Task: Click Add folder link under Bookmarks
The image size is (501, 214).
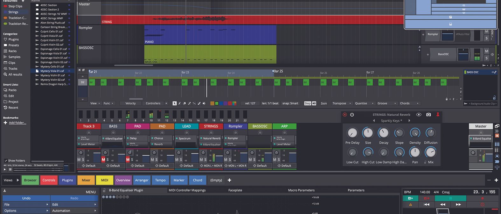Action: (x=17, y=123)
